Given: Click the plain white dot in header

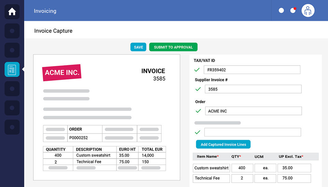Looking at the screenshot, I should point(281,11).
